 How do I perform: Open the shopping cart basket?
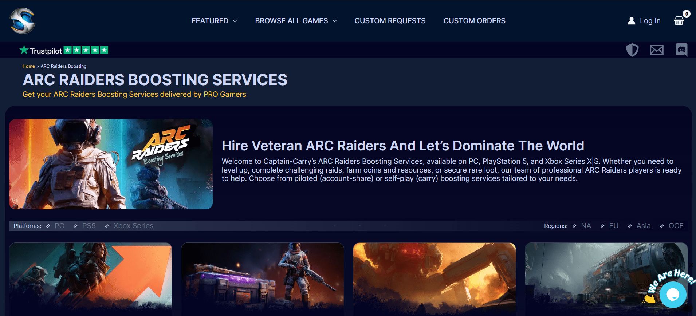tap(679, 20)
